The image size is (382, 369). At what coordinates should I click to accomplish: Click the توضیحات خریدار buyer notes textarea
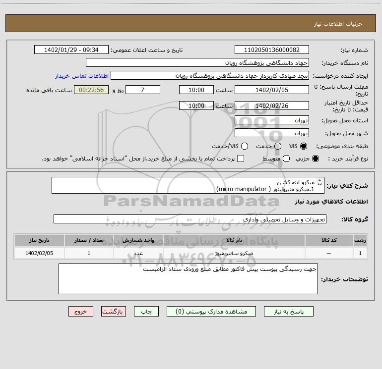tap(188, 279)
